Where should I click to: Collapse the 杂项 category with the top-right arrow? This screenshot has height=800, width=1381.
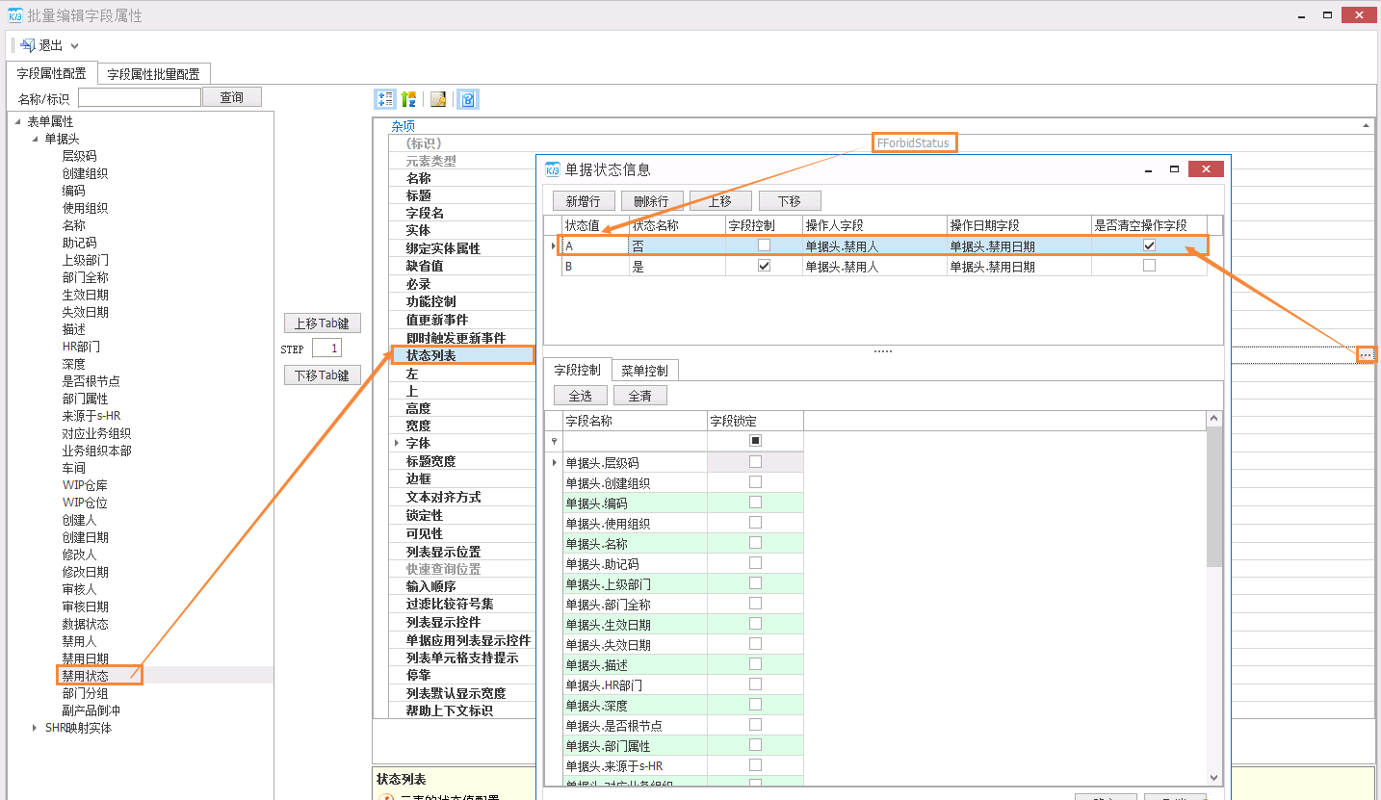1367,126
